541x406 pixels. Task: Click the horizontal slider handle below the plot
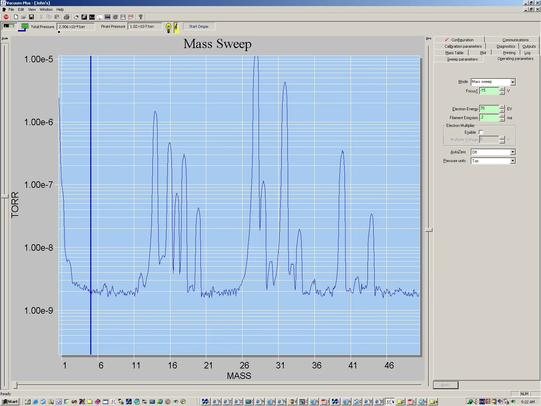click(15, 385)
